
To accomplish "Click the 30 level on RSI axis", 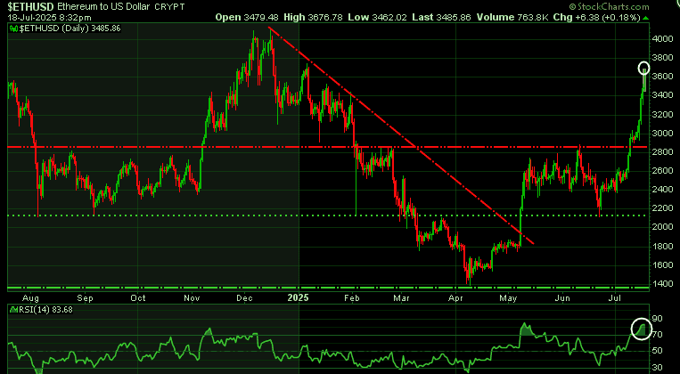I will (660, 367).
